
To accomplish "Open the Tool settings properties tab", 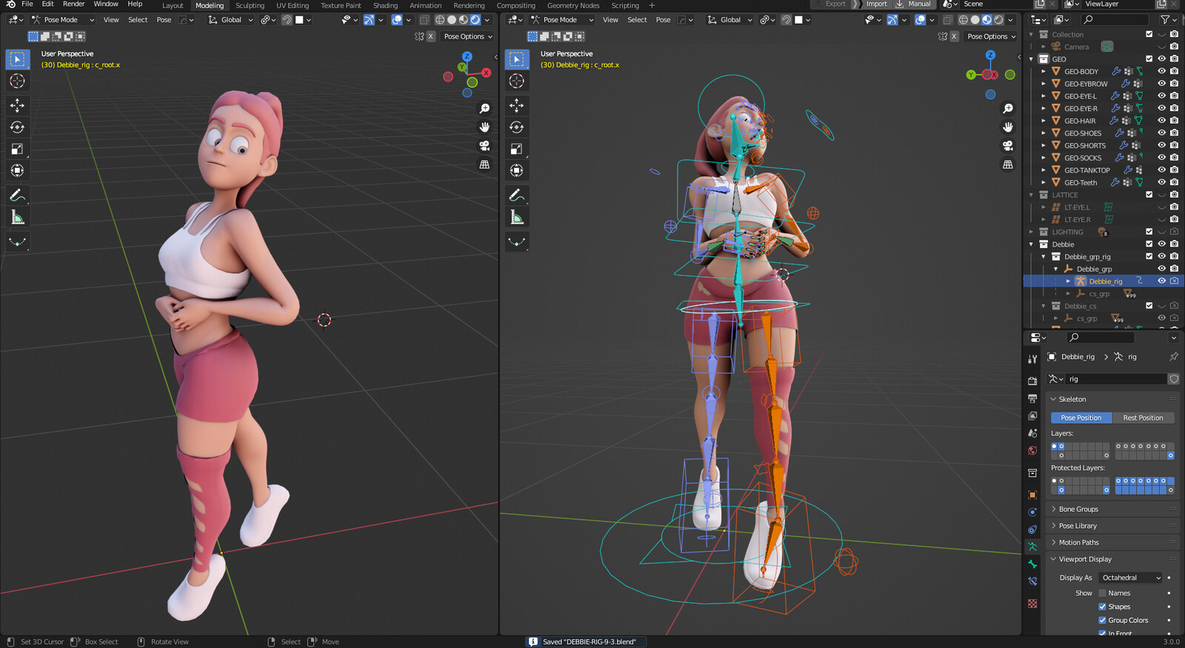I will [x=1032, y=359].
